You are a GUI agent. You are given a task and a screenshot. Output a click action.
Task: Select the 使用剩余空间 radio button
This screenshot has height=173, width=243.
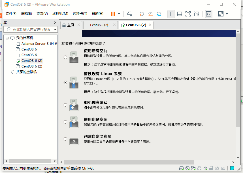click(65, 122)
